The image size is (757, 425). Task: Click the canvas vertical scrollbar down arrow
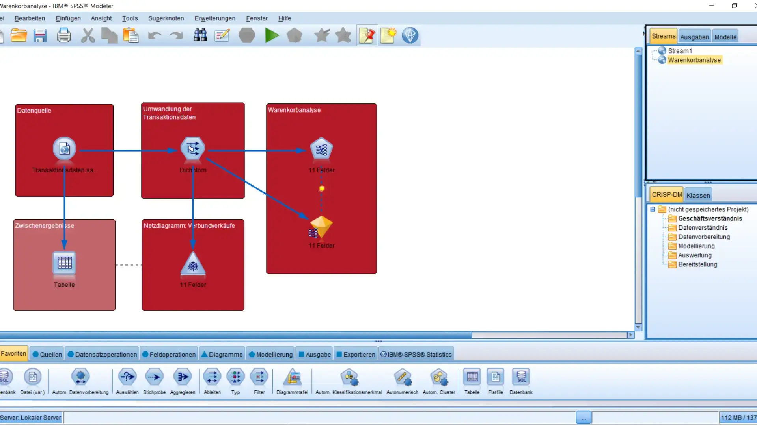[x=638, y=327]
